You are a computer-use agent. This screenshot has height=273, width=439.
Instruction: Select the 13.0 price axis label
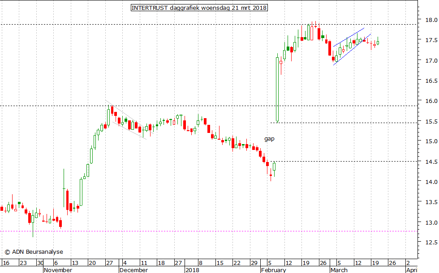[x=431, y=222]
